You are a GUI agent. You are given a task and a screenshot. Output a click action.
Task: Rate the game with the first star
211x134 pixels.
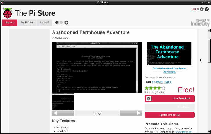(x=147, y=88)
